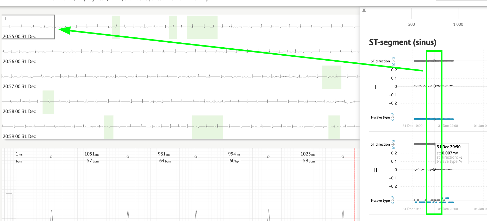Select the green highlighted segment on the 20:58 strip
This screenshot has height=221, width=487.
pyautogui.click(x=48, y=102)
